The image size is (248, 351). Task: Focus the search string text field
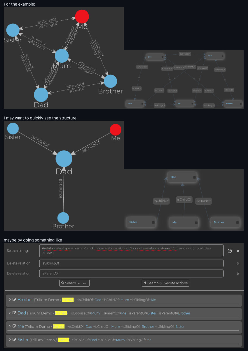(131, 251)
